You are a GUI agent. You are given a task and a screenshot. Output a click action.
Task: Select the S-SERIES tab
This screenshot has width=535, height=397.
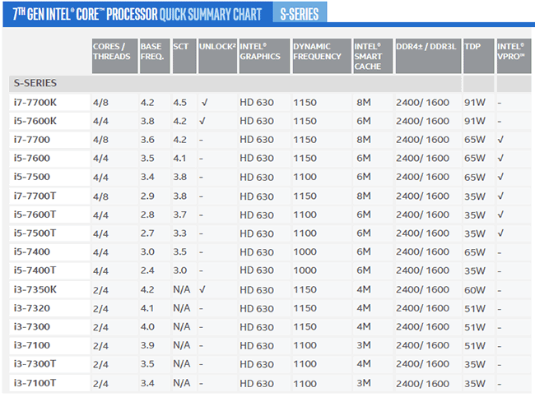(x=300, y=14)
